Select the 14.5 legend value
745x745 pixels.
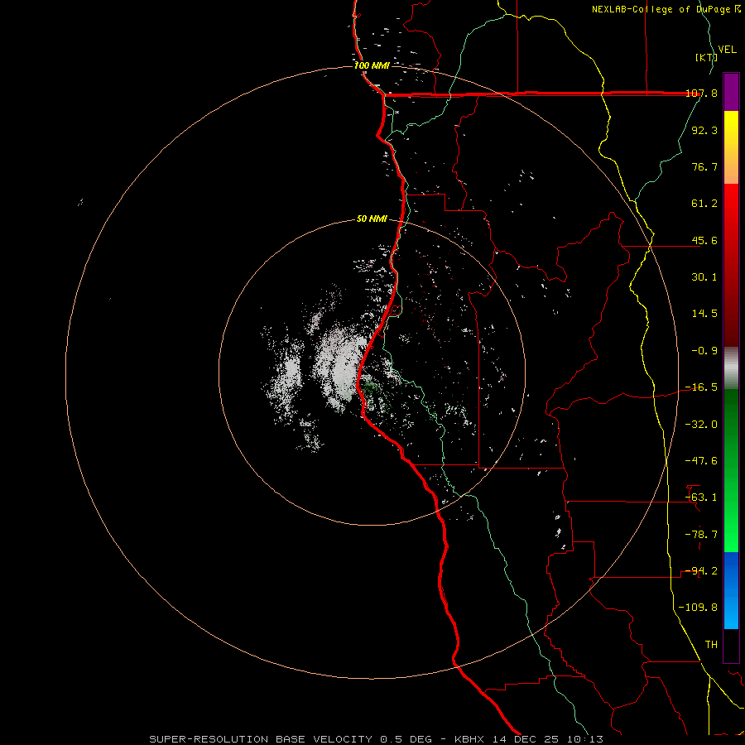704,314
